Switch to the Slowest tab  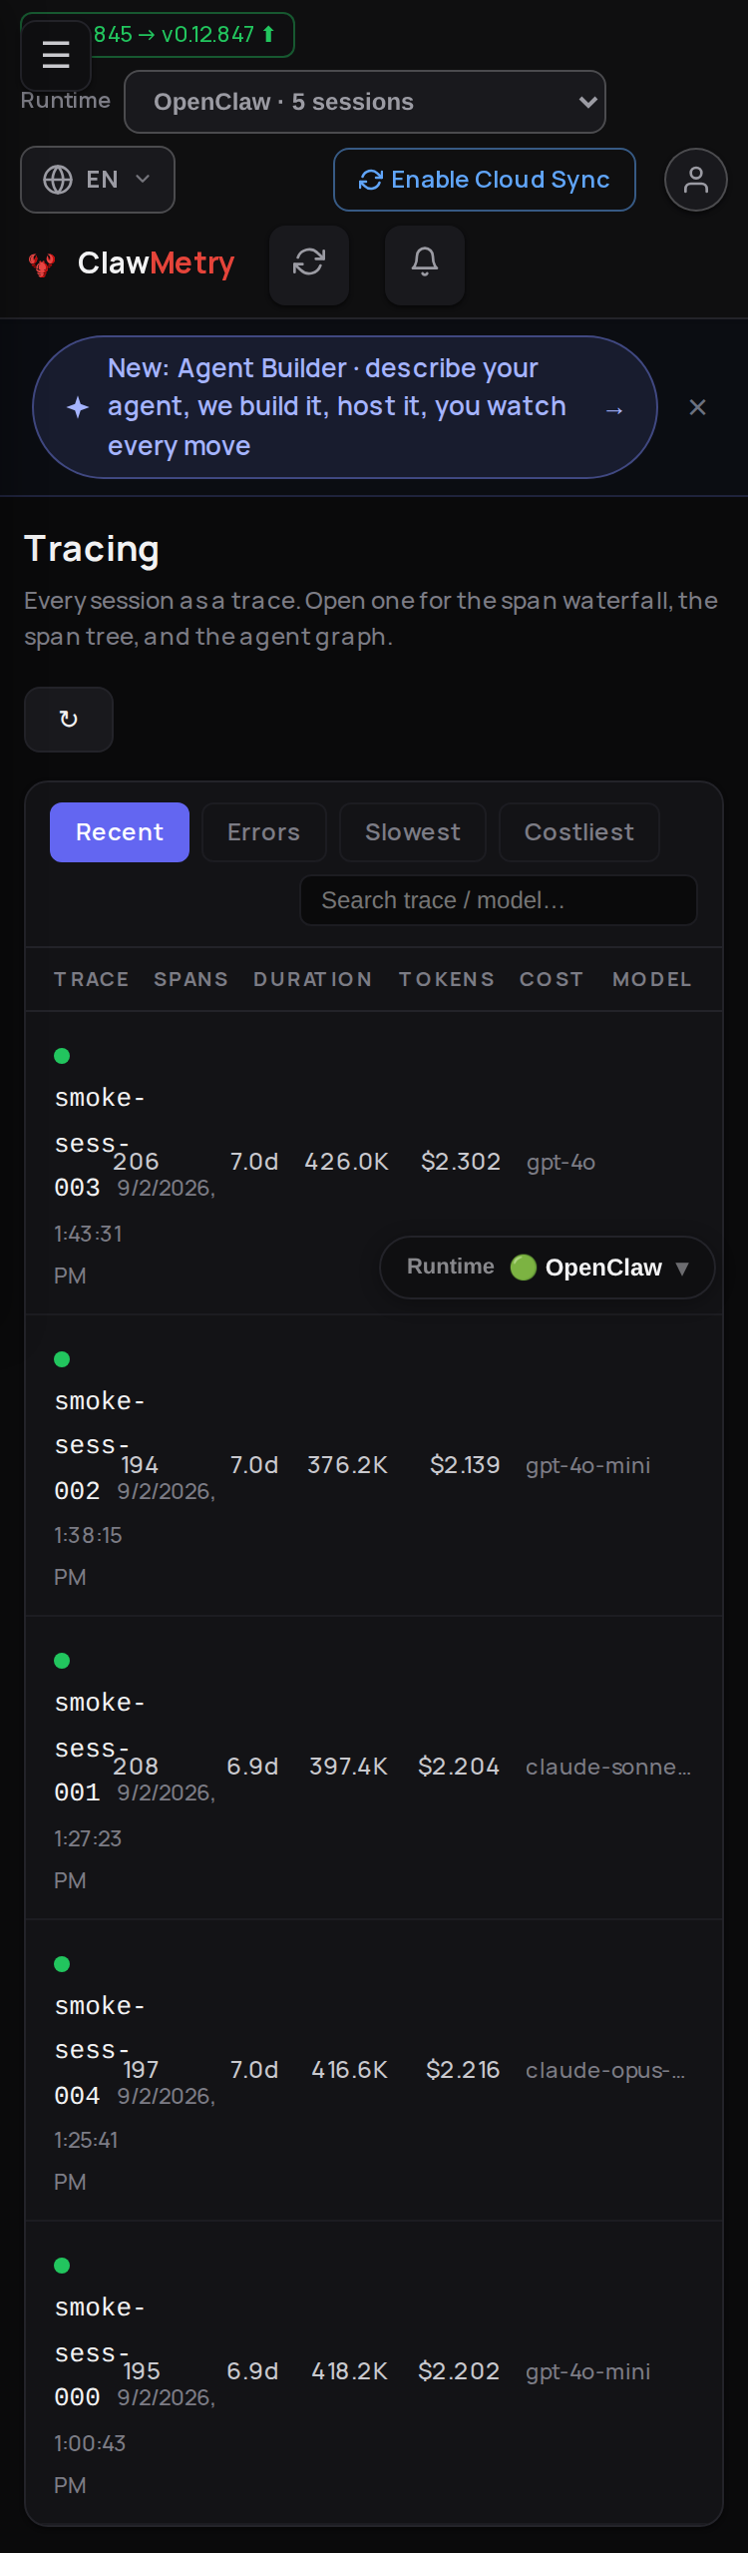click(413, 832)
